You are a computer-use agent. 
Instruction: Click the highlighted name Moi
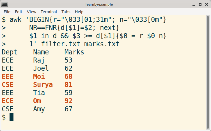pyautogui.click(x=39, y=77)
